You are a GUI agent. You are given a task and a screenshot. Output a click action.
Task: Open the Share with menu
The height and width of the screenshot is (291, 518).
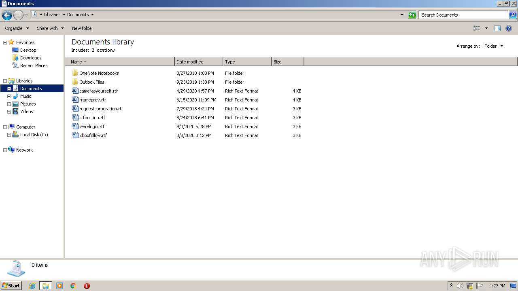(50, 28)
